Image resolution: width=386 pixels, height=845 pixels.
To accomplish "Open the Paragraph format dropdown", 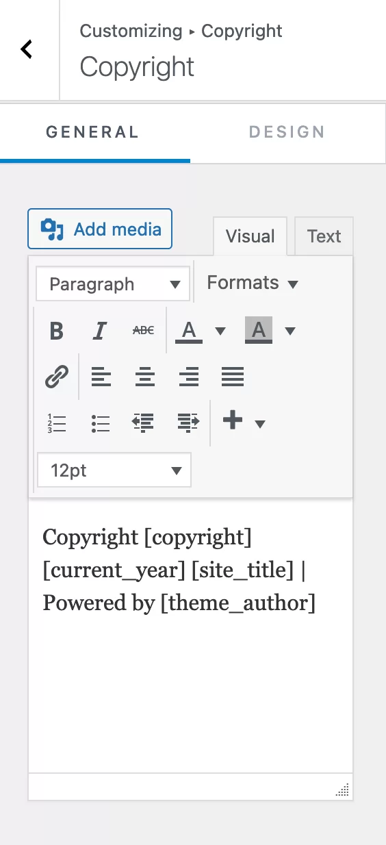I will pos(113,283).
